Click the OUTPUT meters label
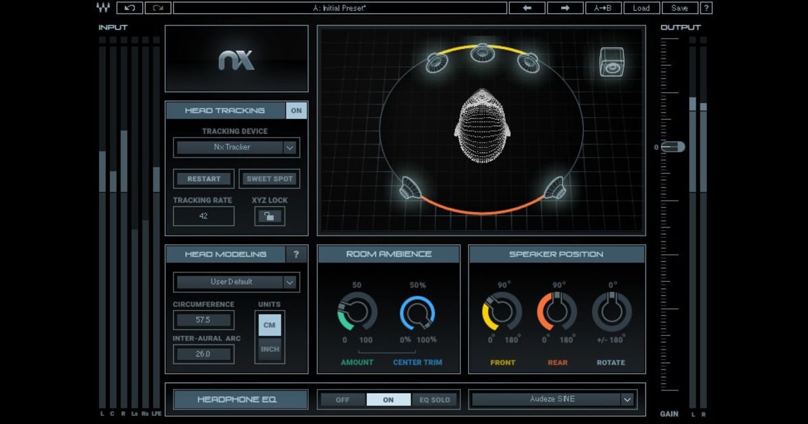Screen dimensions: 808x424 681,28
